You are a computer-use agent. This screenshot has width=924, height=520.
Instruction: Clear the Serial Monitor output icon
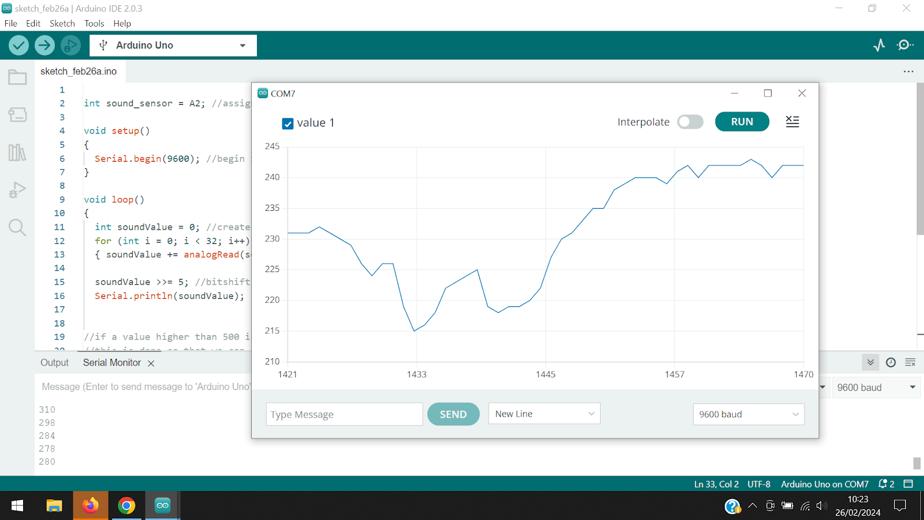[910, 362]
